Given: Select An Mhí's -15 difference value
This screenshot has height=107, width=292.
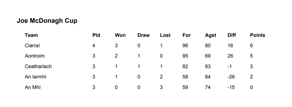Looking at the screenshot, I should [x=231, y=87].
